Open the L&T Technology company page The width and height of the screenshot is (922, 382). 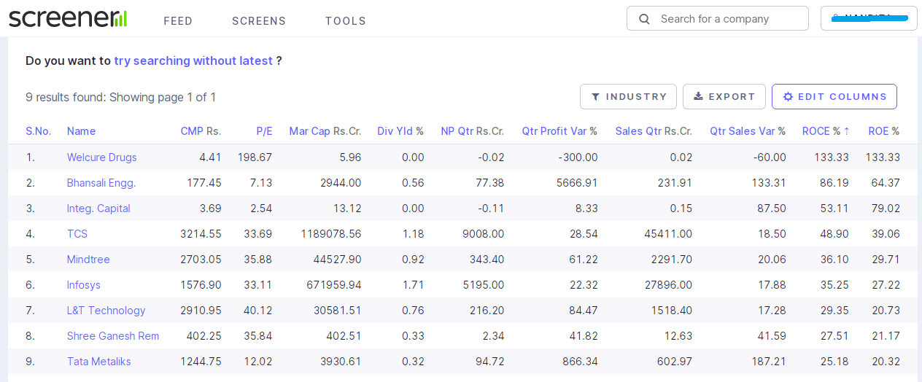point(106,311)
